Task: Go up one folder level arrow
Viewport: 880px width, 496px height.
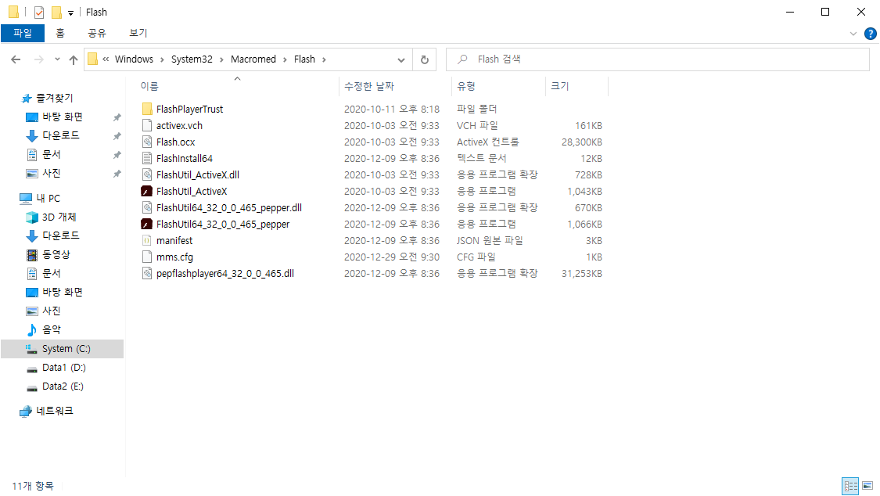Action: tap(74, 59)
